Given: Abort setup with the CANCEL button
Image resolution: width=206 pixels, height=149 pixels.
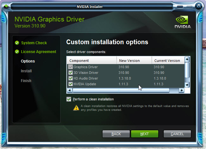Looking at the screenshot, I should [177, 134].
